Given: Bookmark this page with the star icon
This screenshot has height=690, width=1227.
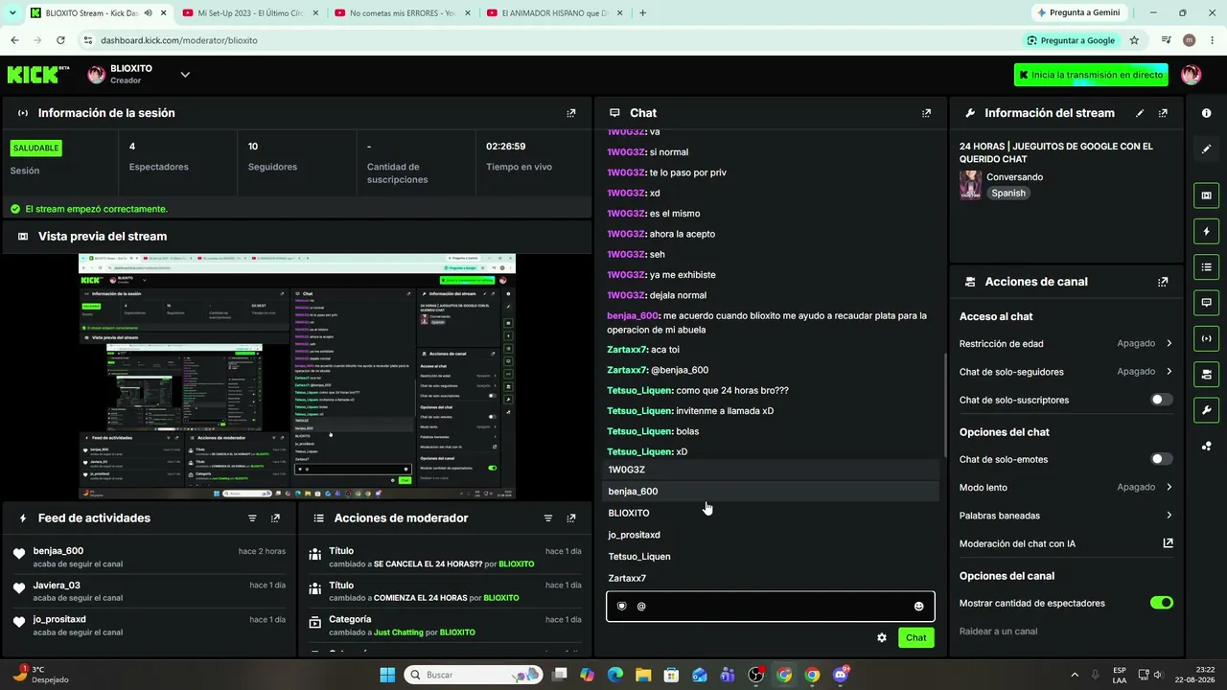Looking at the screenshot, I should click(1134, 40).
